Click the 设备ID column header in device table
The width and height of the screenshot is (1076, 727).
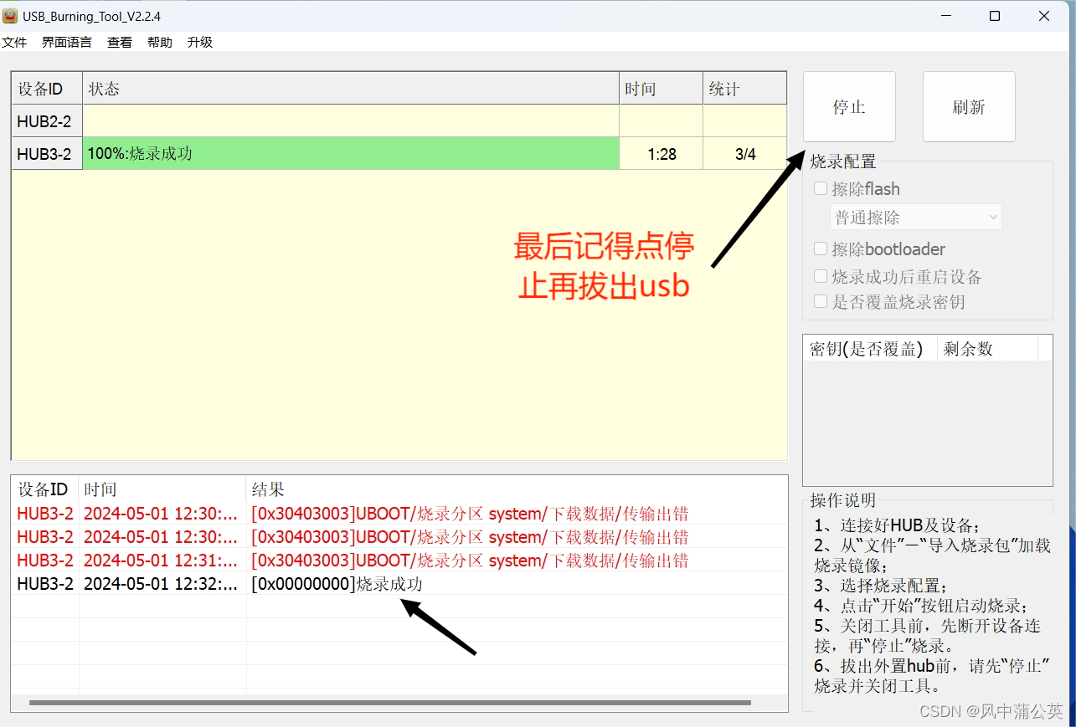click(47, 89)
